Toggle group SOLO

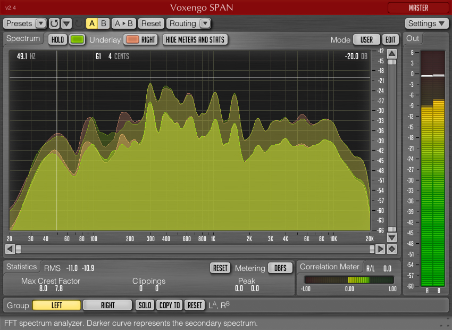pyautogui.click(x=145, y=305)
